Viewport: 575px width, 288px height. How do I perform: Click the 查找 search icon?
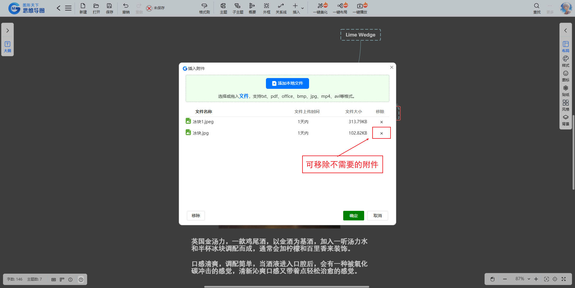(537, 8)
